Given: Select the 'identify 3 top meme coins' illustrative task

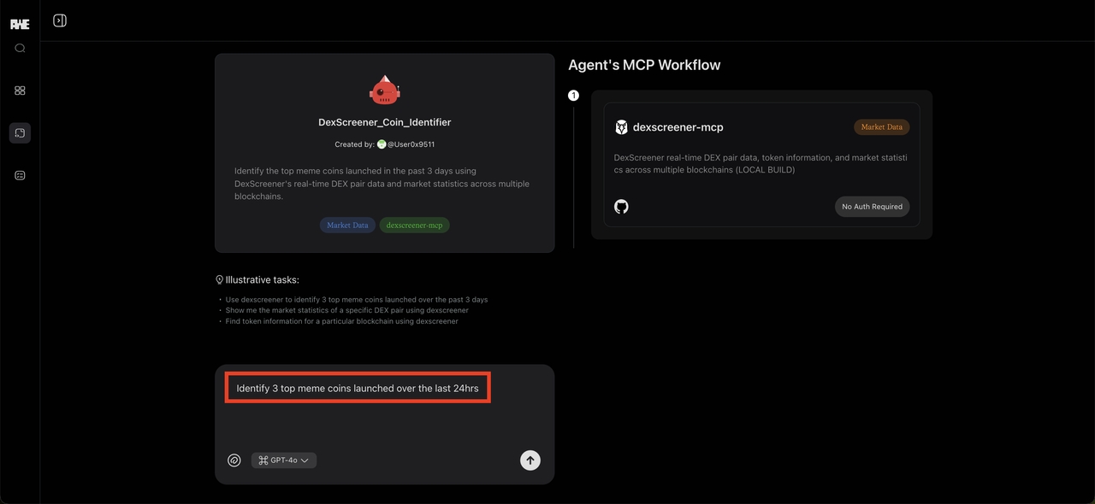Looking at the screenshot, I should [x=357, y=300].
